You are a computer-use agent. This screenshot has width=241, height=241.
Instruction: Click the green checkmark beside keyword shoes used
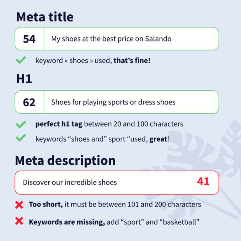pos(21,60)
